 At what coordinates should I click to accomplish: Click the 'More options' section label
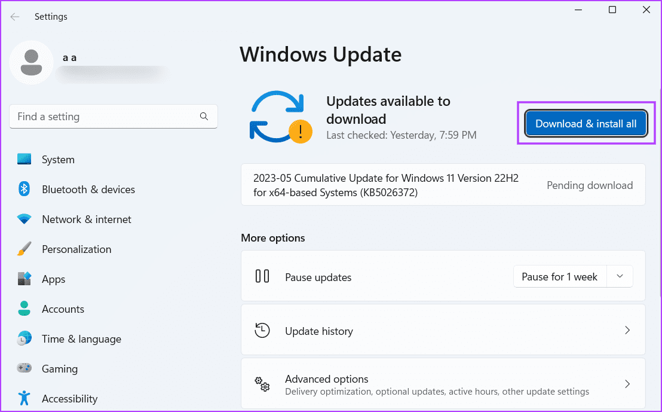[272, 238]
